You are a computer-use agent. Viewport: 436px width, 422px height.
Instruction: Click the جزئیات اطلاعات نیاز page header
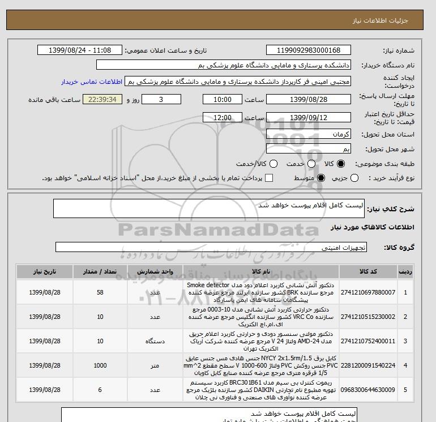380,20
